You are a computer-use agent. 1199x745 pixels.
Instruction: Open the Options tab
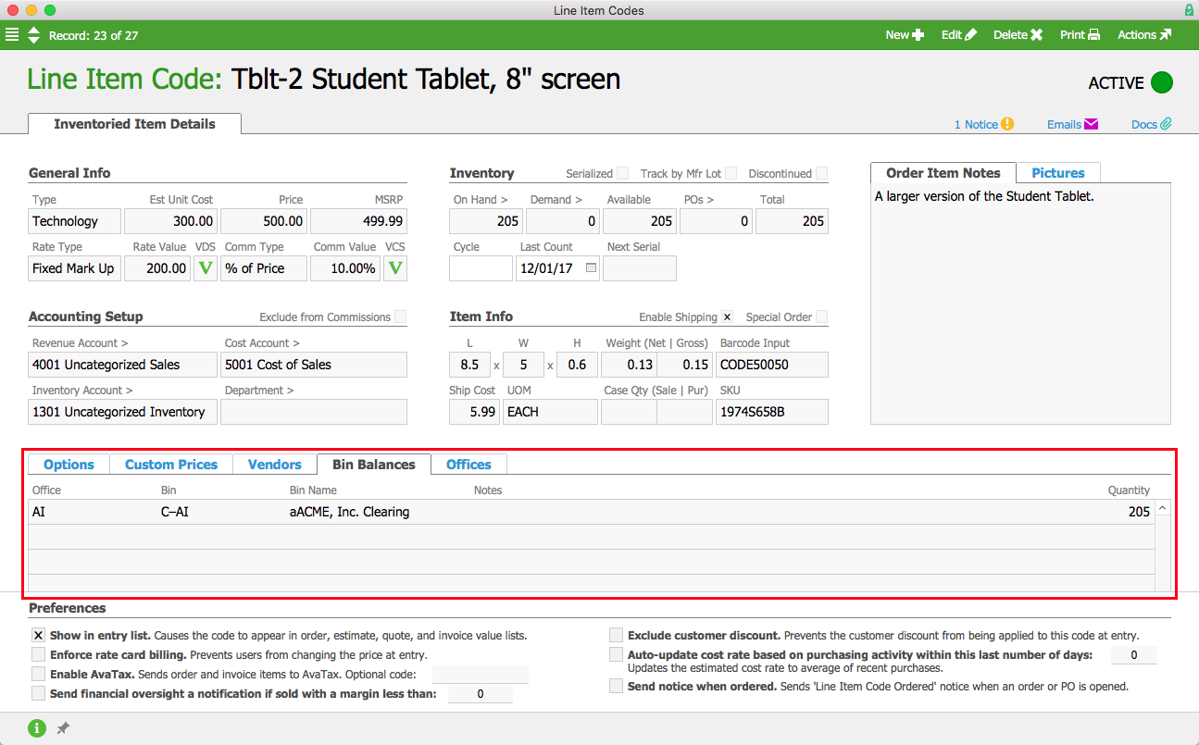tap(69, 465)
